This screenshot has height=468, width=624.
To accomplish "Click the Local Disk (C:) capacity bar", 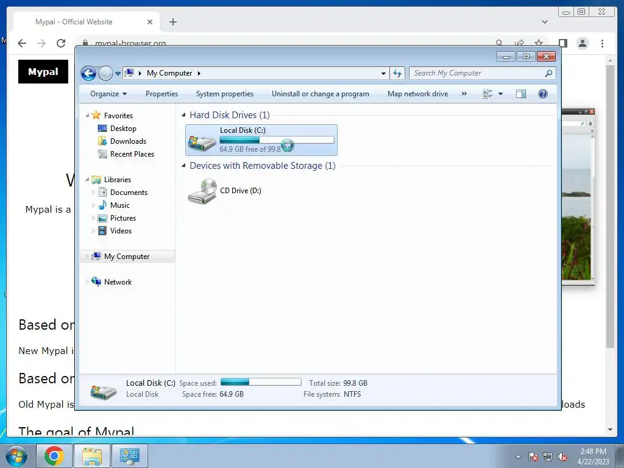I will pyautogui.click(x=277, y=140).
